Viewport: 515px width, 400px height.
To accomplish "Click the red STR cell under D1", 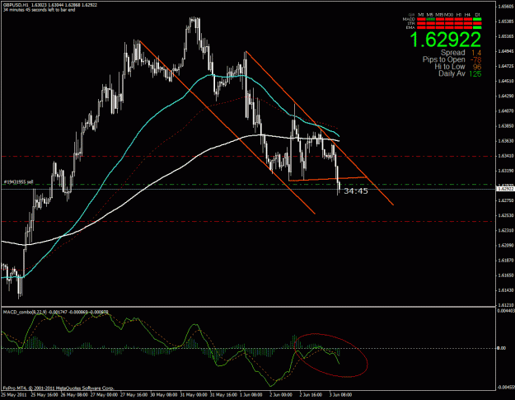I will (477, 23).
